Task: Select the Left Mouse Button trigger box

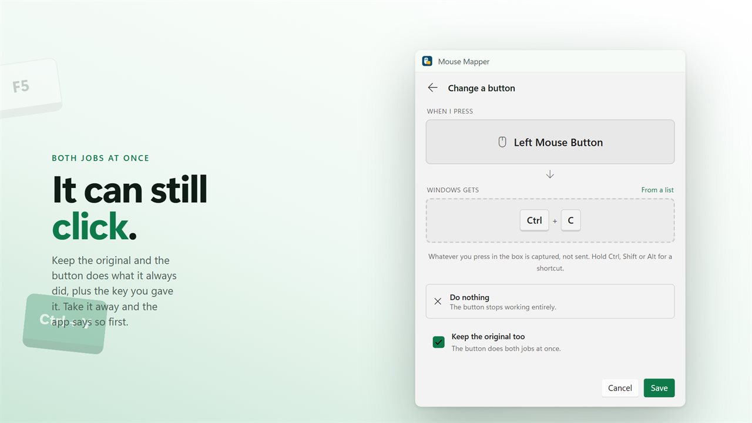Action: (x=550, y=142)
